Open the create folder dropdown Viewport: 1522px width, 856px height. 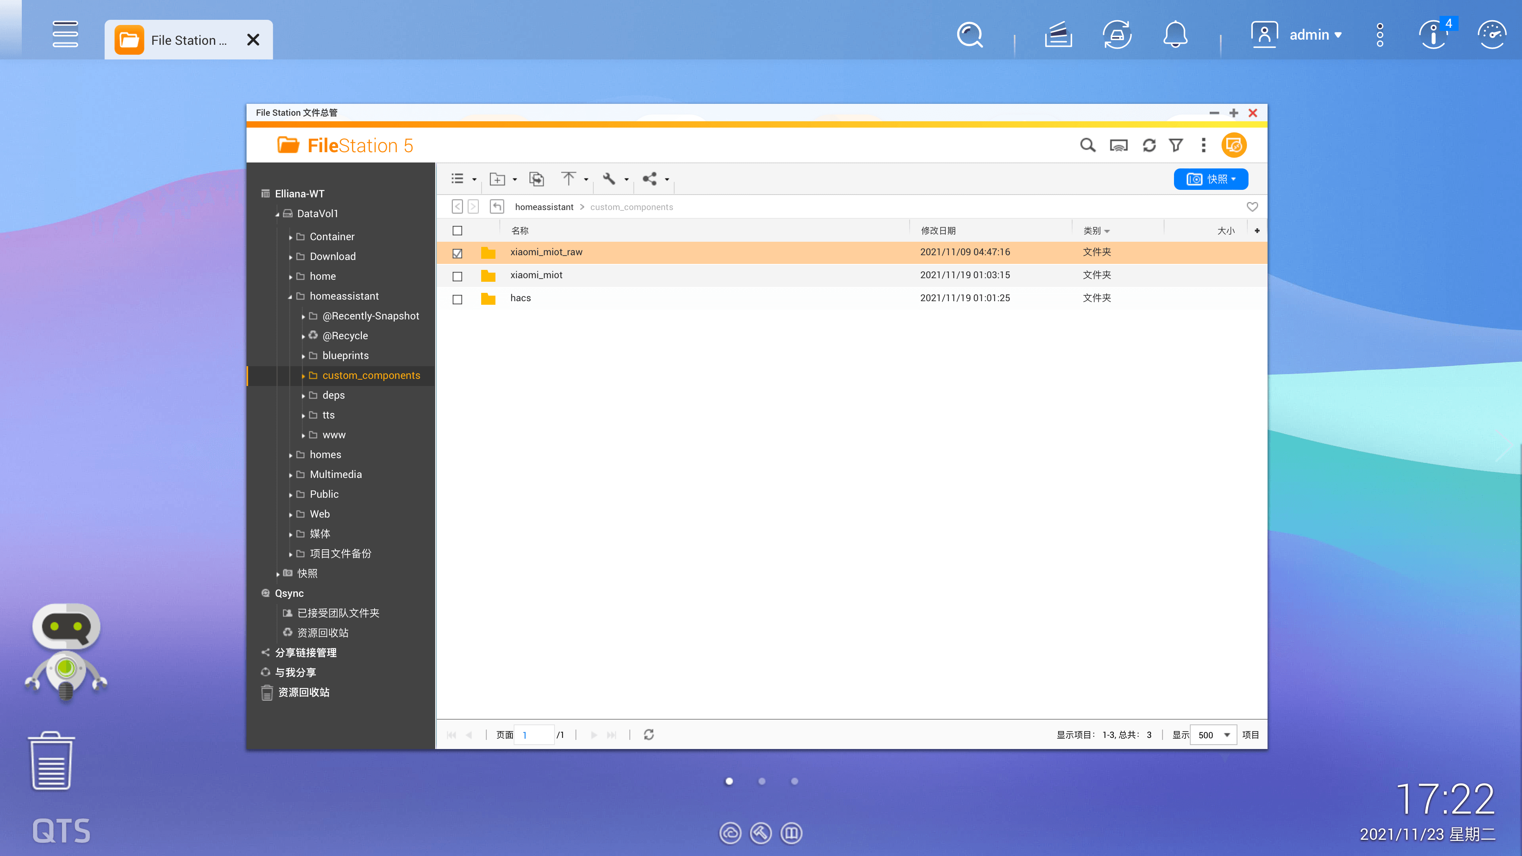pos(503,179)
